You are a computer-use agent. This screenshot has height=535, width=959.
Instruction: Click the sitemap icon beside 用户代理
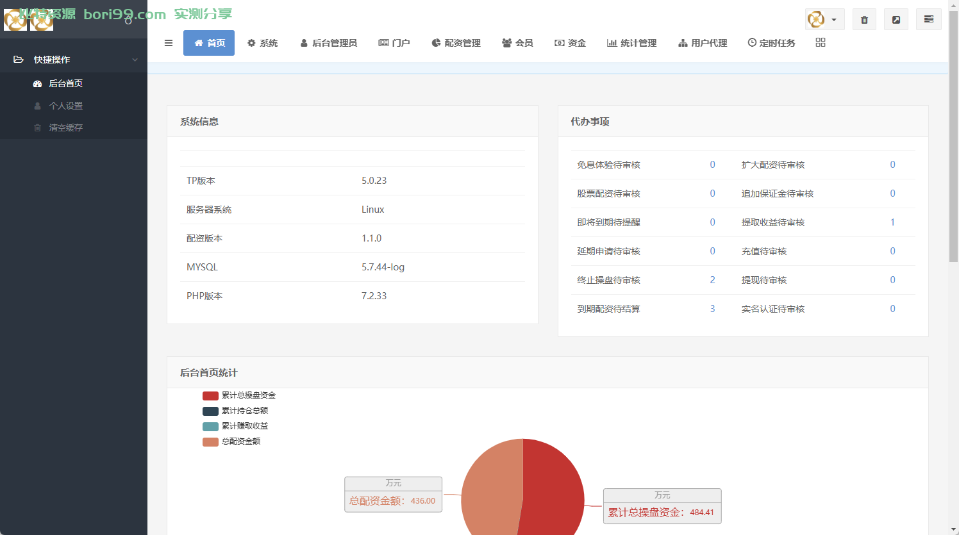(x=683, y=43)
